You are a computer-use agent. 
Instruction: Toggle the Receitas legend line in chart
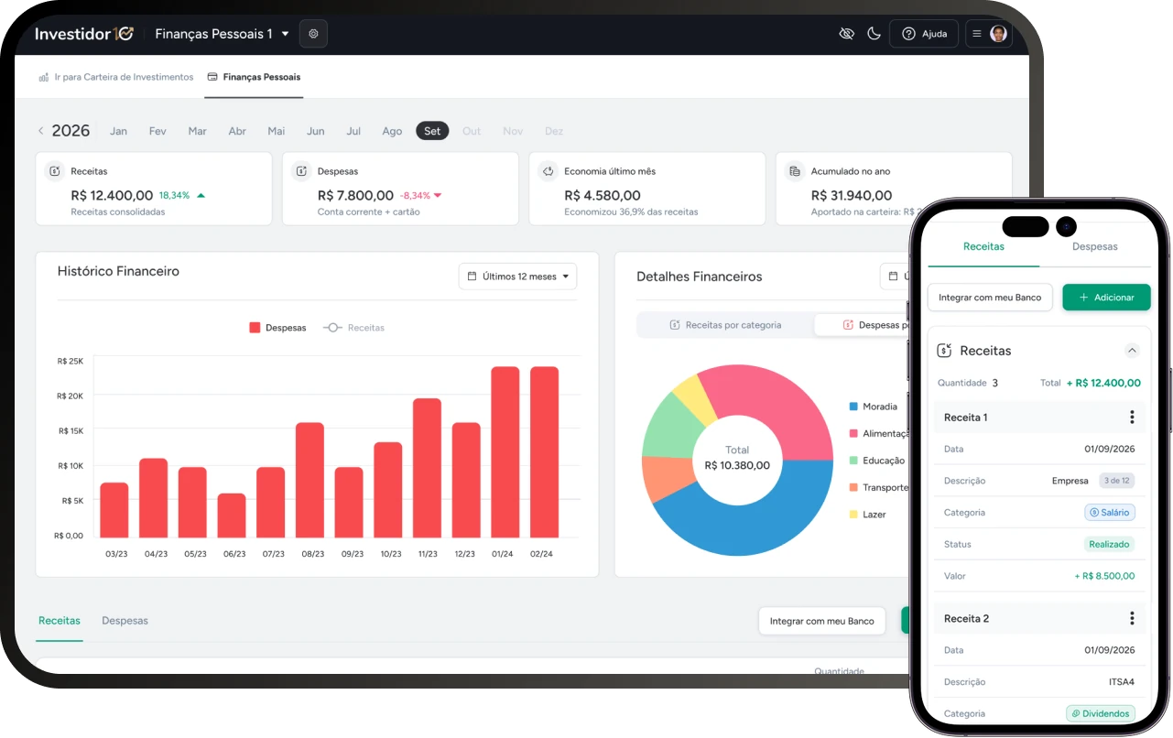point(333,328)
